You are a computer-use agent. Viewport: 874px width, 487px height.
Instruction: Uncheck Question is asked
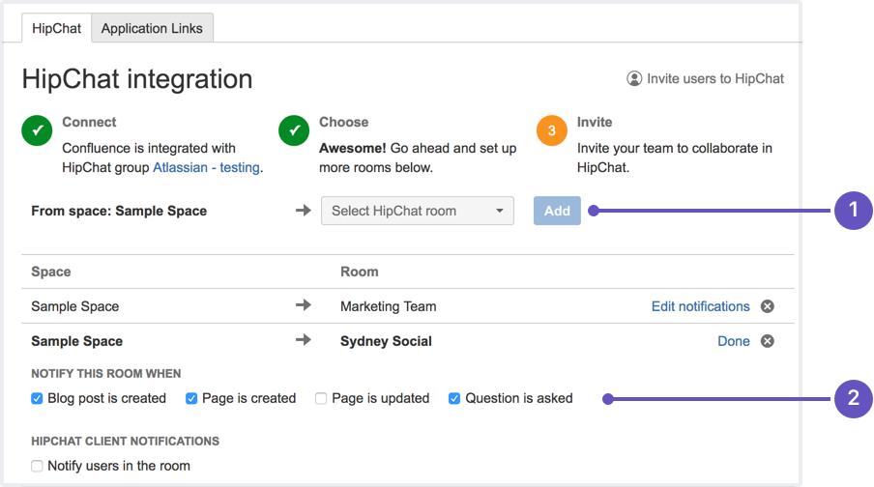click(x=454, y=398)
